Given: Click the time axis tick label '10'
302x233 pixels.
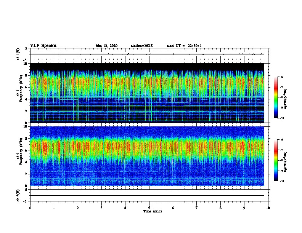Looking at the screenshot, I should pos(268,208).
